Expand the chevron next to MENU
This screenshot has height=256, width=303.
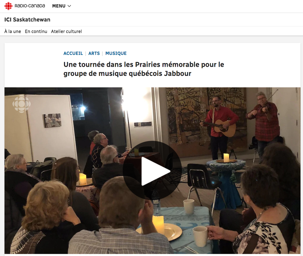[x=69, y=6]
